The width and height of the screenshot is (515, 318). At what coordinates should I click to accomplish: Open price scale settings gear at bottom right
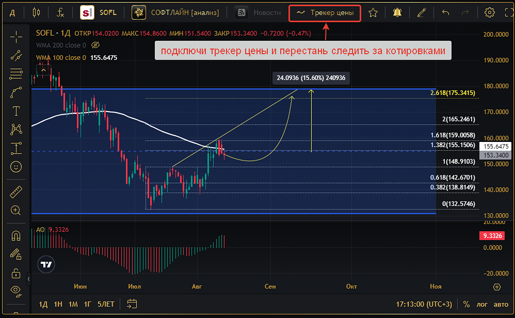pos(497,287)
